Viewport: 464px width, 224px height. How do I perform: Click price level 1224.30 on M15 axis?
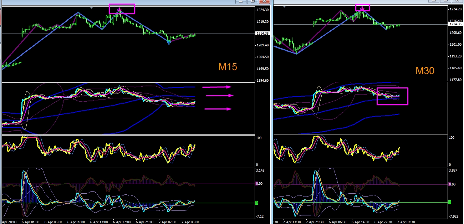click(263, 10)
